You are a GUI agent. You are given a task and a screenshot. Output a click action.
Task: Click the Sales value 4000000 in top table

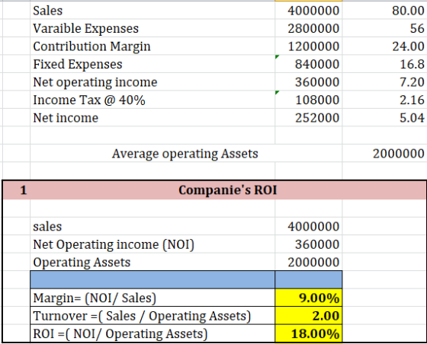pyautogui.click(x=309, y=11)
